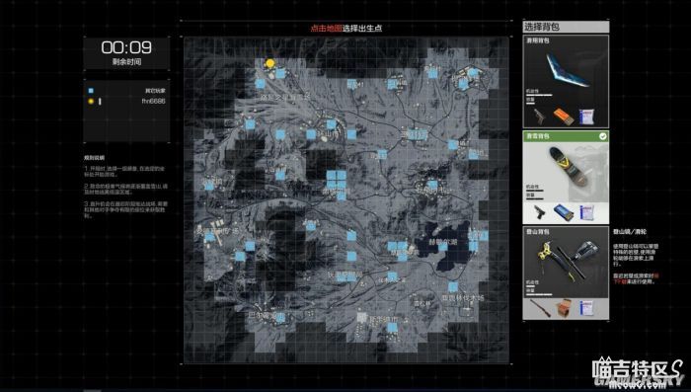Toggle the green checkmark on the snowboard backpack
This screenshot has height=392, width=691.
tap(602, 136)
